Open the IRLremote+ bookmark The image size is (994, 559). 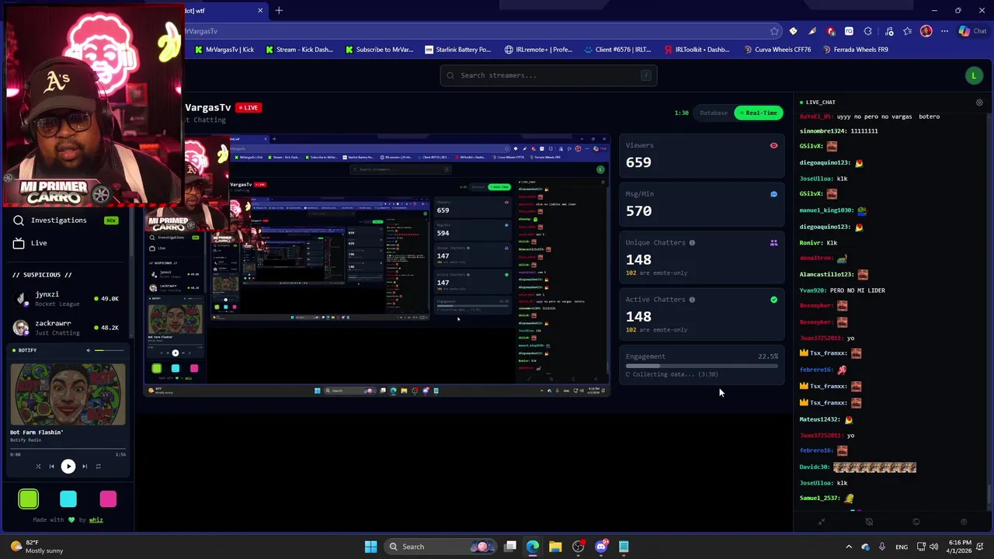tap(538, 50)
